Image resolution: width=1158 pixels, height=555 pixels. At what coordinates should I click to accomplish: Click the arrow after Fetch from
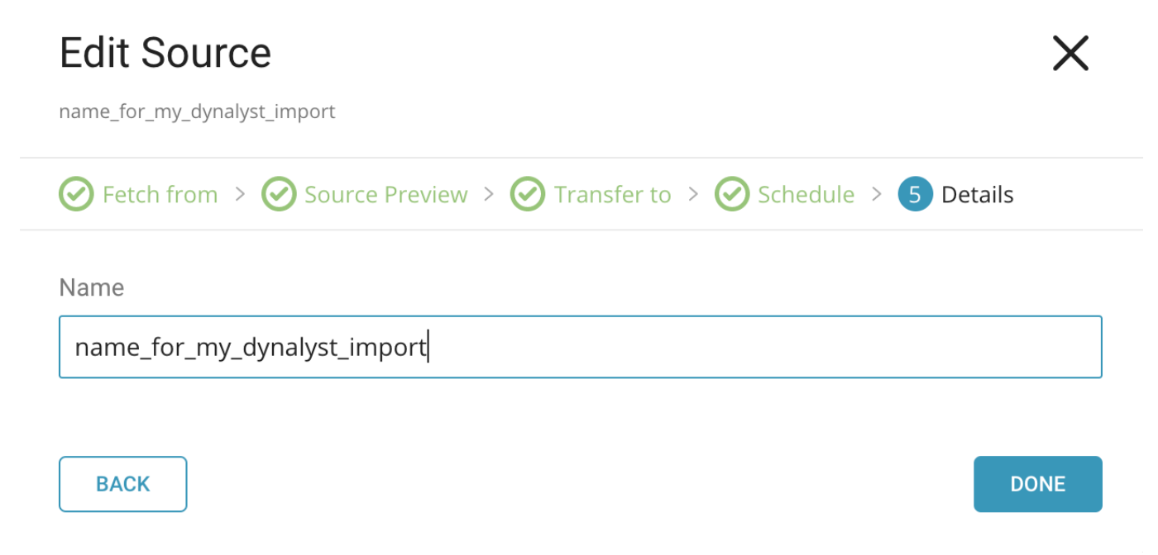[240, 195]
